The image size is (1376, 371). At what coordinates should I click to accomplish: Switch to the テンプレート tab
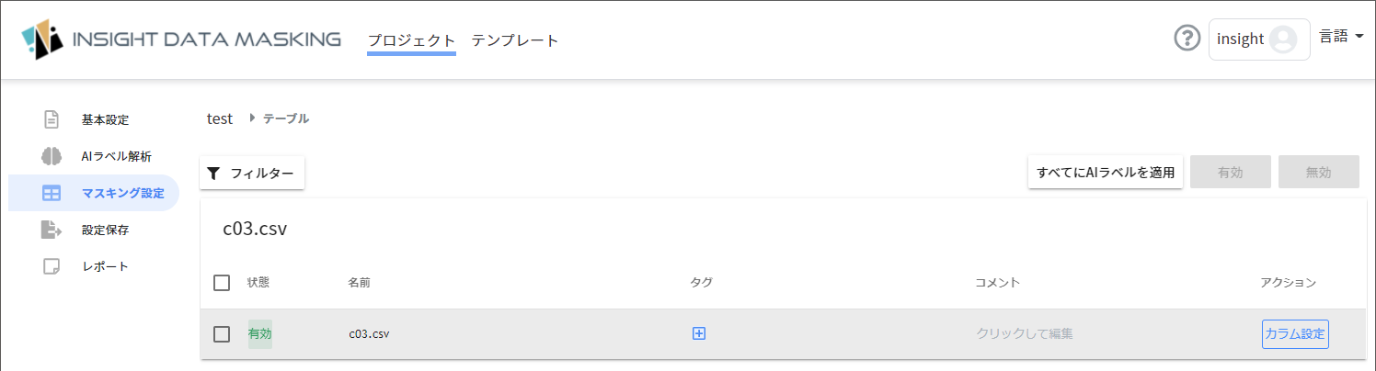coord(515,39)
